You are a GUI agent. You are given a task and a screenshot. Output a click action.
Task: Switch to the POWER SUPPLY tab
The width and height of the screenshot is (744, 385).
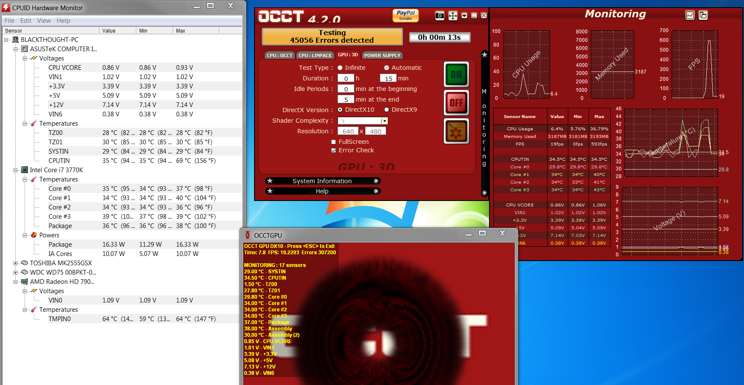click(x=382, y=55)
